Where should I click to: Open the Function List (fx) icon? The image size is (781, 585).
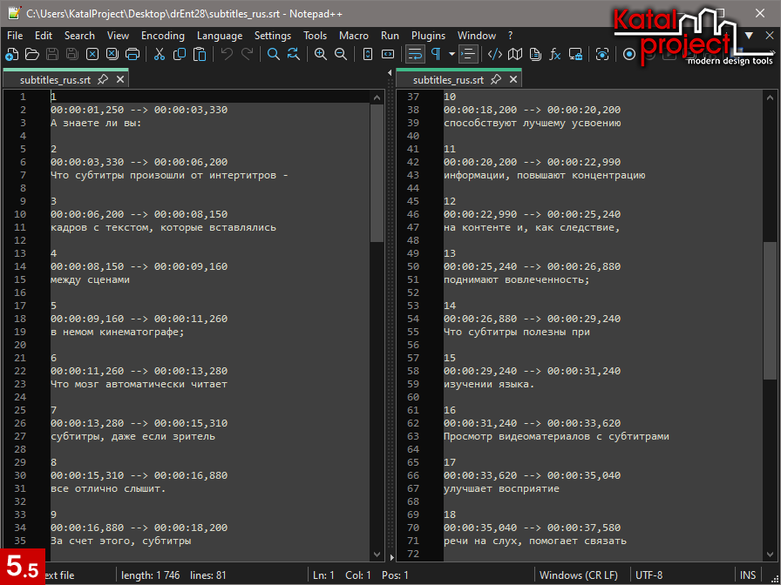pyautogui.click(x=555, y=54)
